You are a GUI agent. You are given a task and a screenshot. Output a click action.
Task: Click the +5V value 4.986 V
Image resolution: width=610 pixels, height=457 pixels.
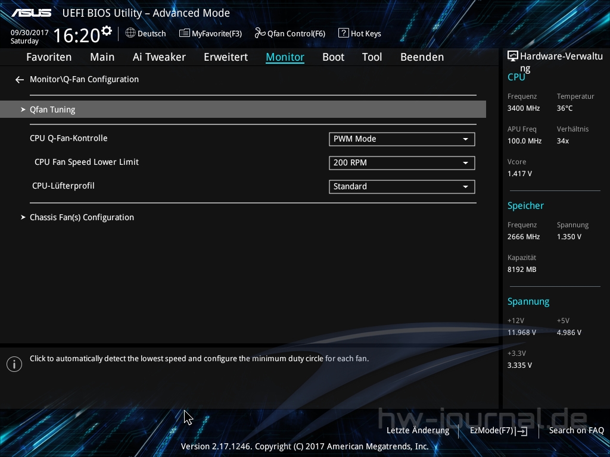click(569, 333)
